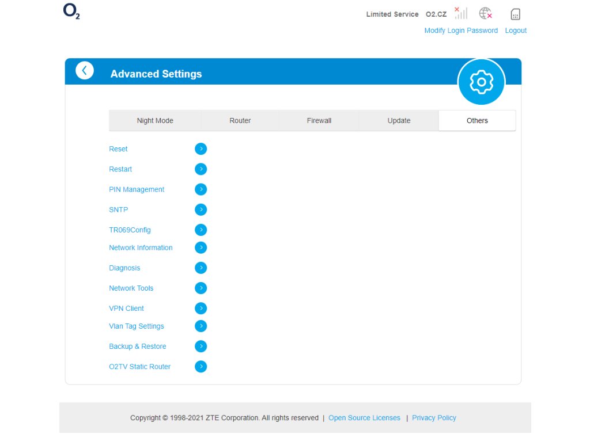Viewport: 590px width, 442px height.
Task: Open the Privacy Policy link
Action: (x=434, y=418)
